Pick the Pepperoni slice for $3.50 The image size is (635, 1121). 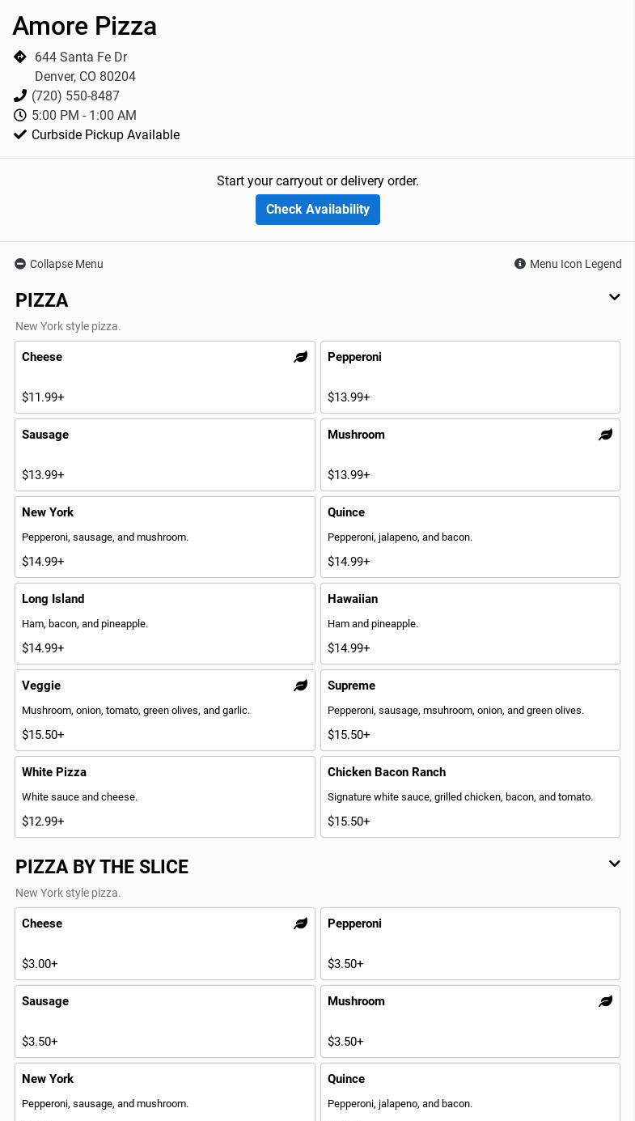click(470, 943)
